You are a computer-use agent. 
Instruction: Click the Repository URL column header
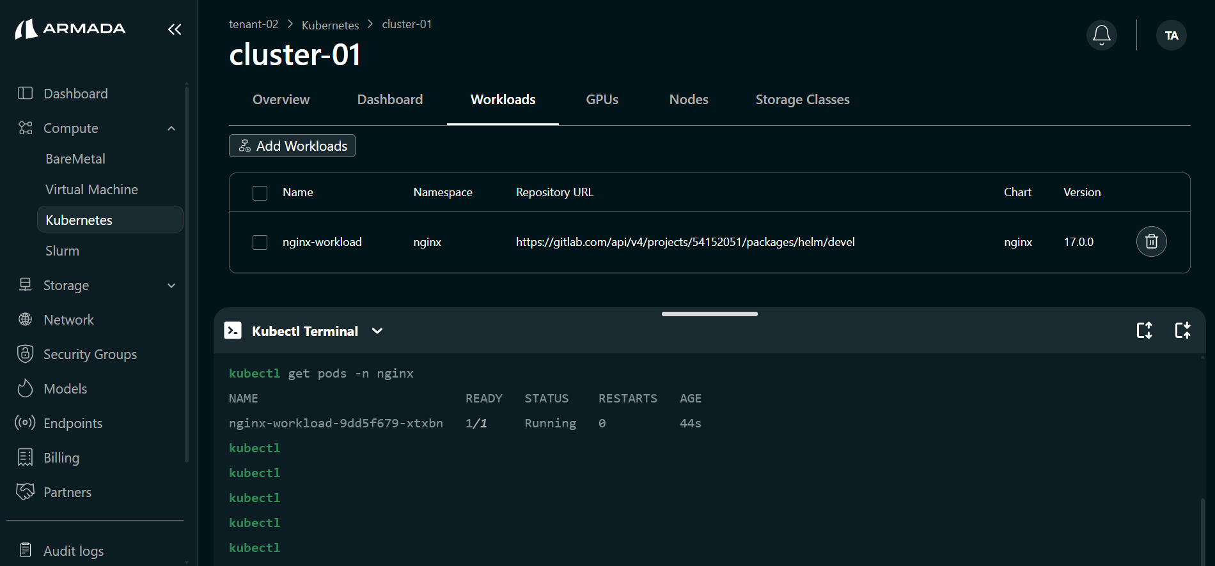coord(554,192)
